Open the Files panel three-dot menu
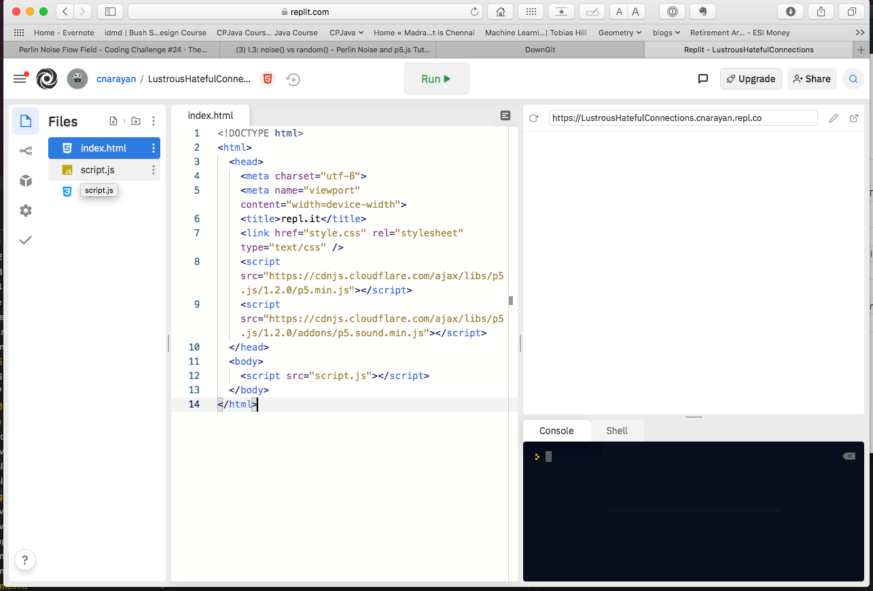873x591 pixels. [154, 121]
